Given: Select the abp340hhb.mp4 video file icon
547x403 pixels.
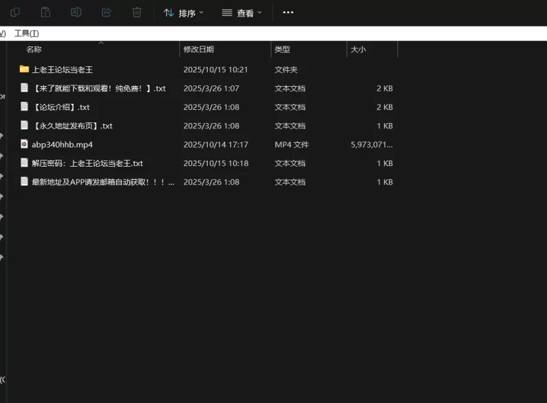Looking at the screenshot, I should (25, 145).
